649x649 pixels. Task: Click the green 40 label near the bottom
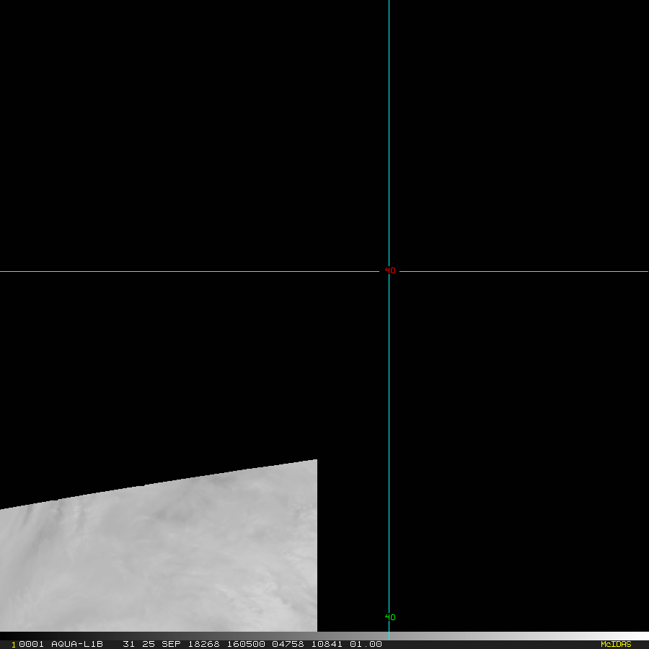[x=390, y=617]
